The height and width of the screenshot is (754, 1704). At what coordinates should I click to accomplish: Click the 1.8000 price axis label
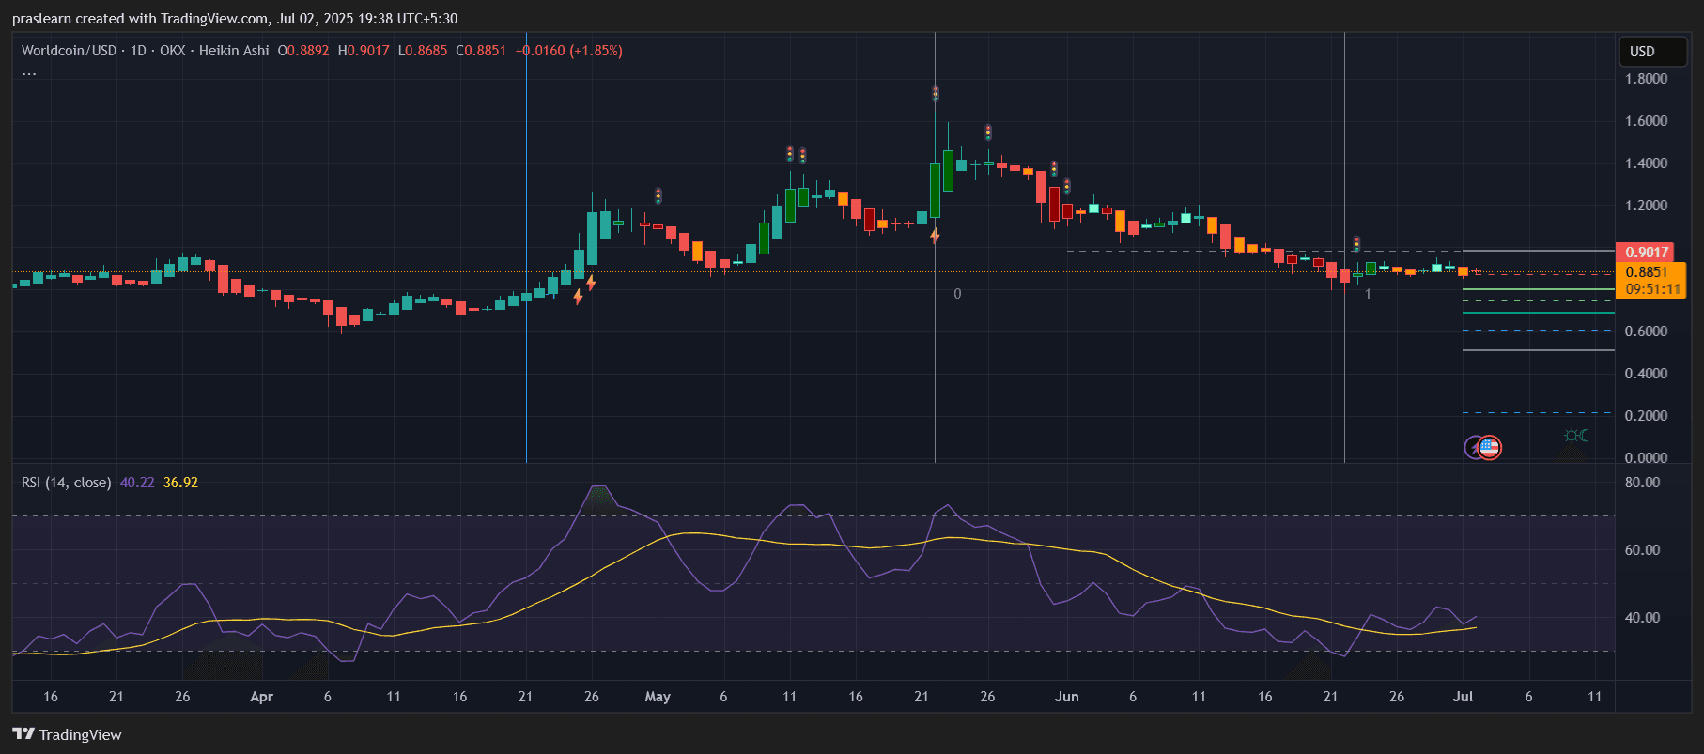point(1647,79)
